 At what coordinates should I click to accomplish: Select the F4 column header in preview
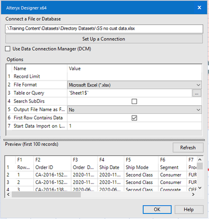pyautogui.click(x=111, y=160)
